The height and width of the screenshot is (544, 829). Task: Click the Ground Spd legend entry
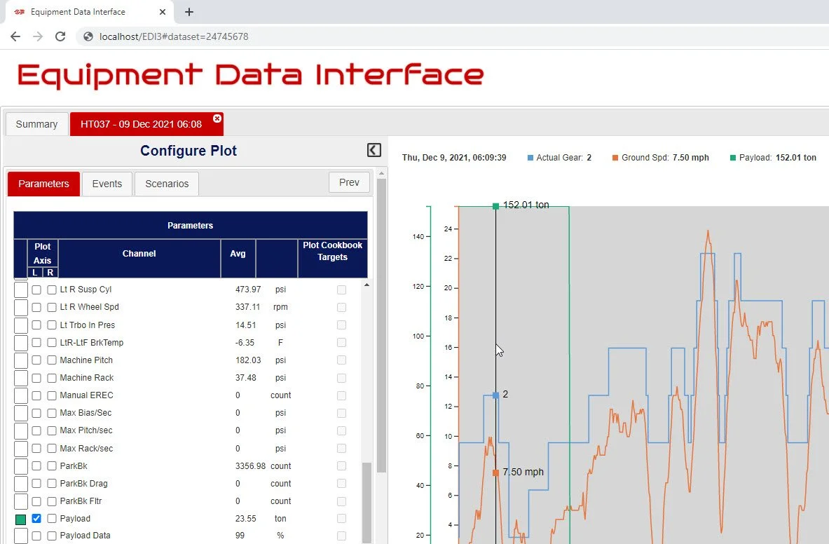pos(660,158)
